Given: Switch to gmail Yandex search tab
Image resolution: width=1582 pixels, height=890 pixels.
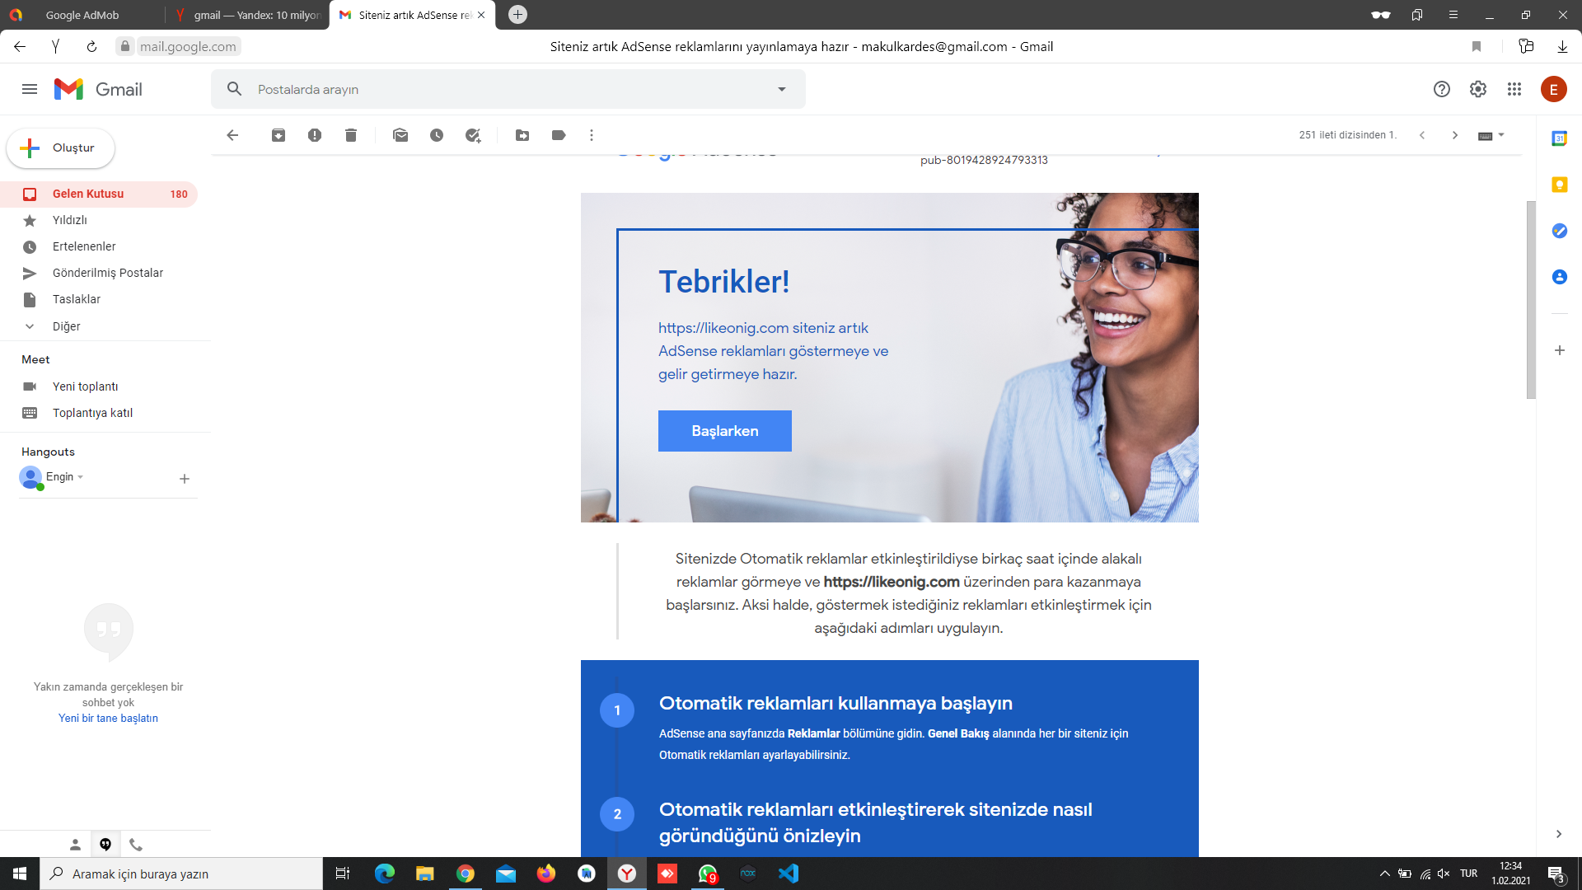Looking at the screenshot, I should pyautogui.click(x=247, y=15).
